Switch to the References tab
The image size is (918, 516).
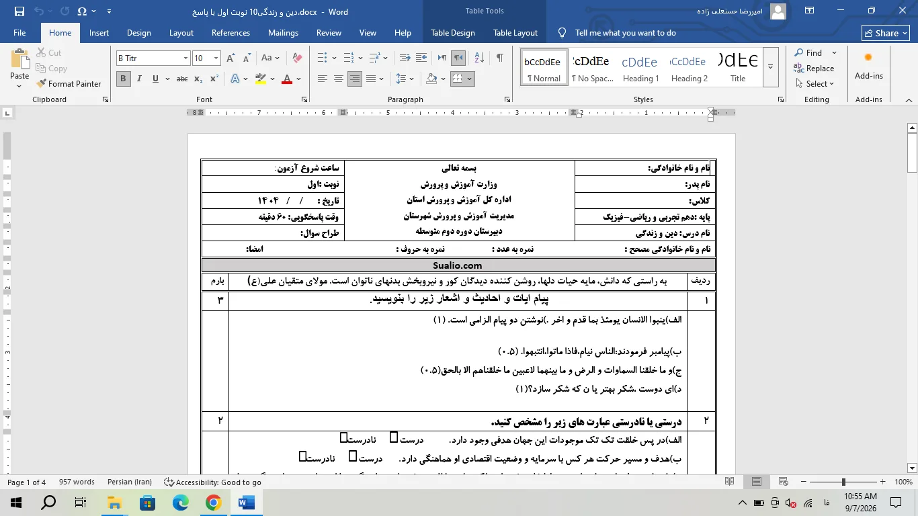tap(231, 33)
